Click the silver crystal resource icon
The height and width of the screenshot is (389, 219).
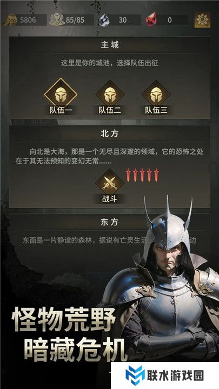(103, 20)
